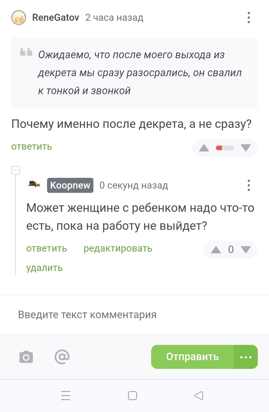The width and height of the screenshot is (269, 412).
Task: Collapse the Koopnew comment thread
Action: [15, 170]
